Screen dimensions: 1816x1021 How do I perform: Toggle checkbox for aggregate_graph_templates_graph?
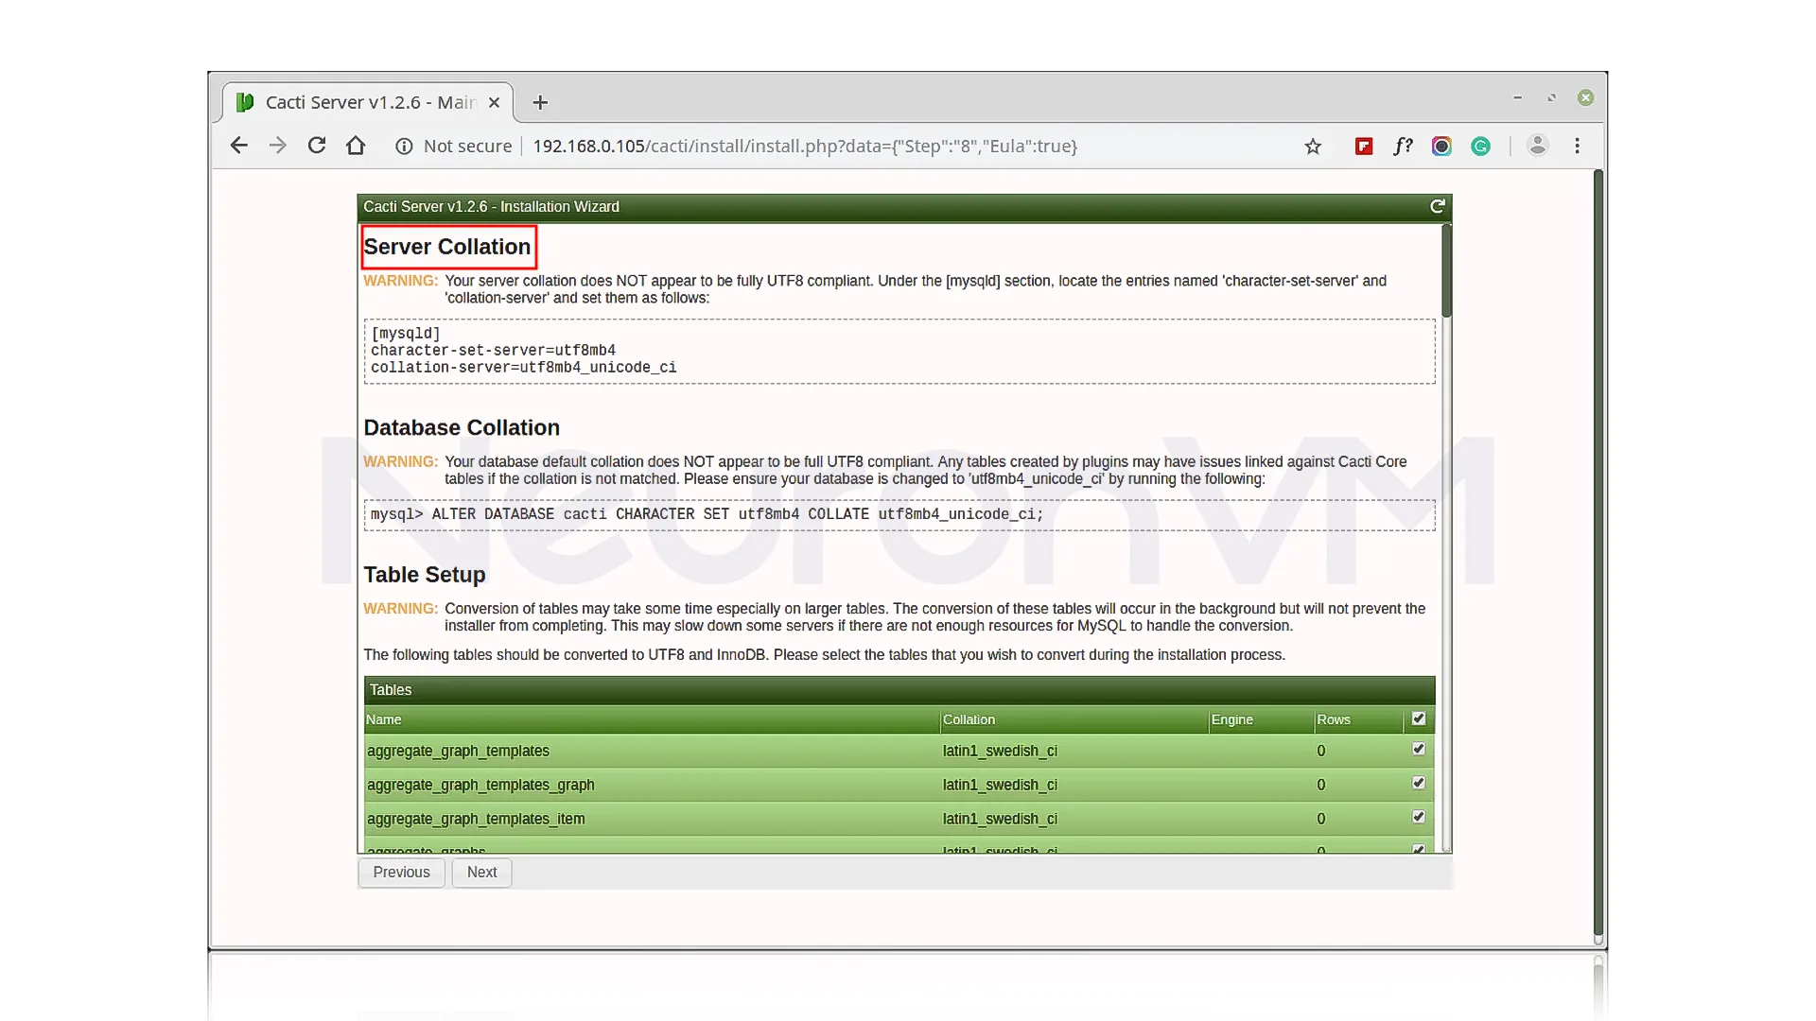coord(1419,783)
